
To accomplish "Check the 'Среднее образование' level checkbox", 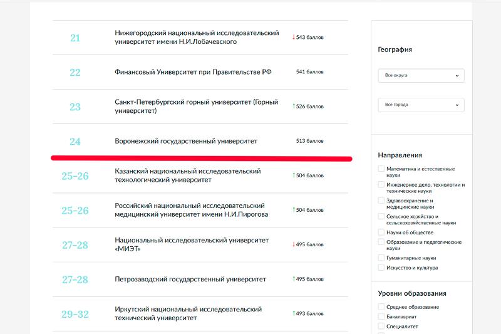I will click(381, 307).
